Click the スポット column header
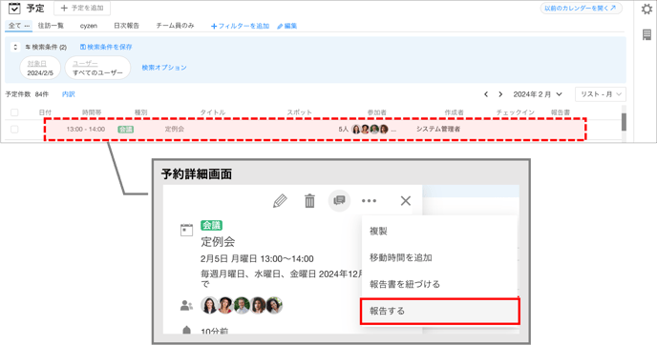 point(299,112)
